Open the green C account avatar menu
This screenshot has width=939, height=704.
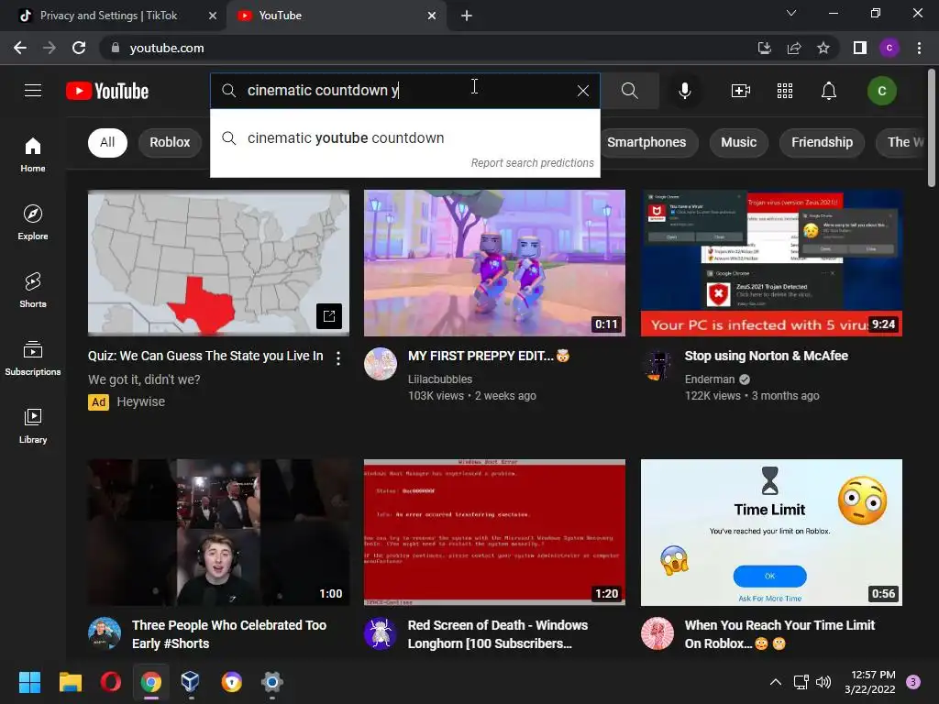tap(881, 91)
